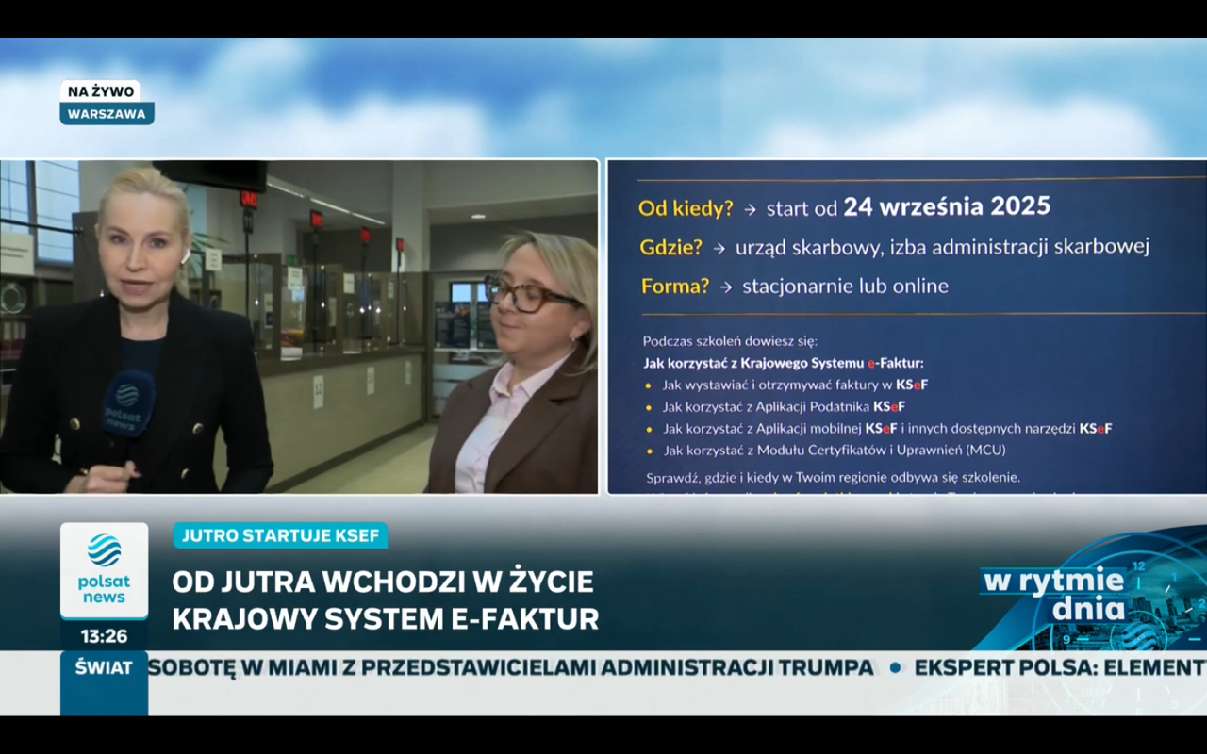Click the "Od kiedy?" question on the slide

point(686,208)
